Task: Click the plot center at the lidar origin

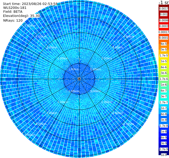Action: (79, 79)
